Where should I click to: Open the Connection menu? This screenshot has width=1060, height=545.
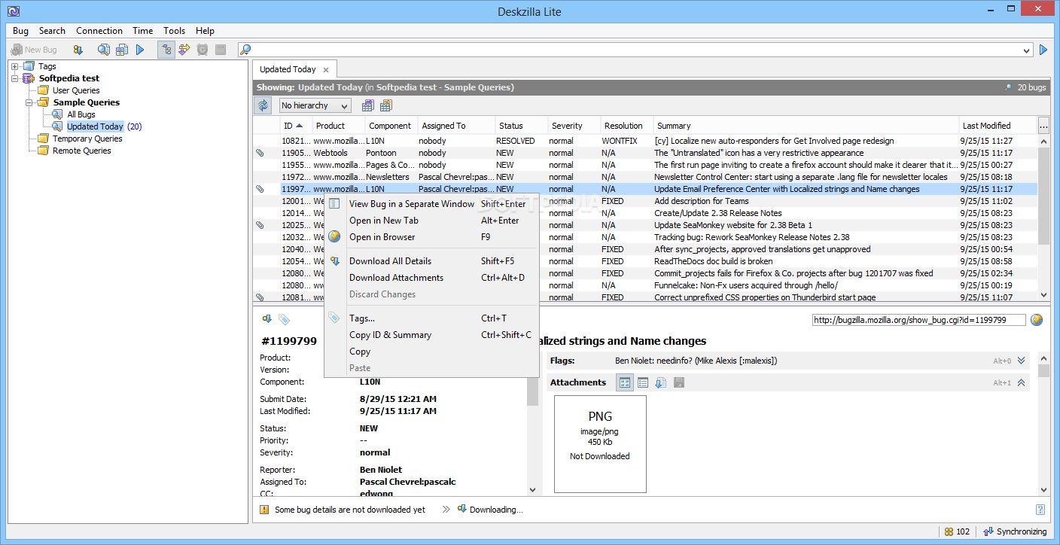(x=99, y=31)
